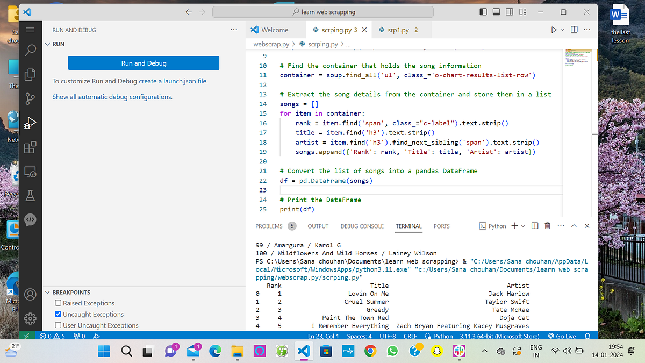The image size is (645, 363).
Task: Open the Search view
Action: click(x=30, y=50)
